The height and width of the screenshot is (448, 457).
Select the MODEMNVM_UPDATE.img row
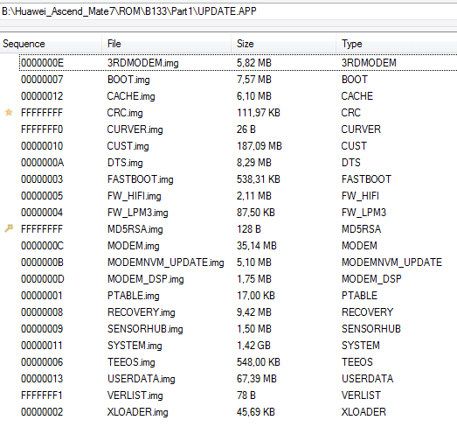pyautogui.click(x=239, y=262)
